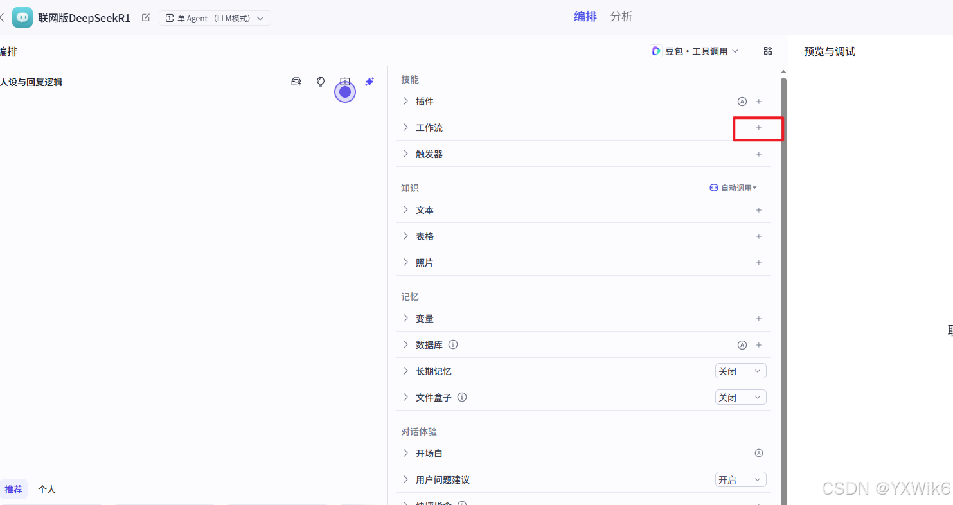The height and width of the screenshot is (505, 953).
Task: Open the 豆包·工具调用 model dropdown
Action: pos(695,51)
